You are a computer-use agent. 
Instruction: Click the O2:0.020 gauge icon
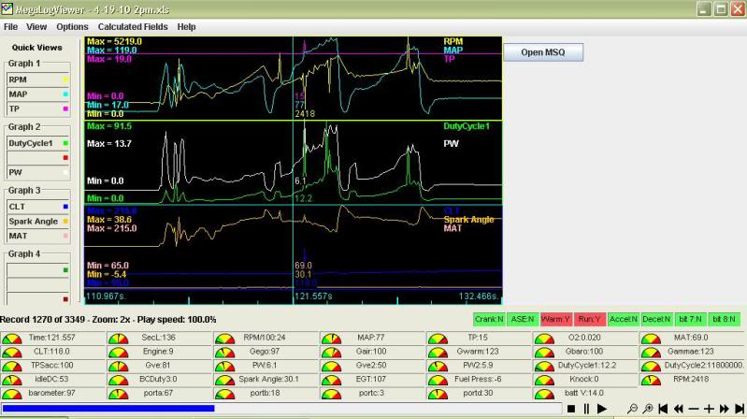tap(544, 339)
